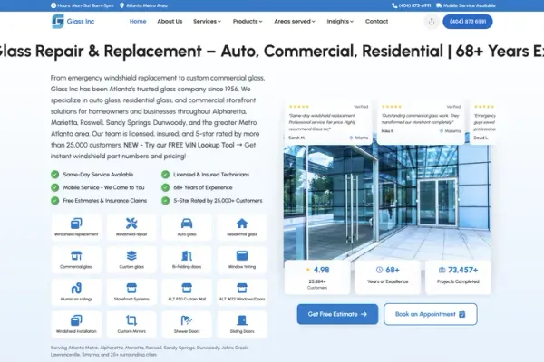Click the 68+ Years of Excellence card
The height and width of the screenshot is (362, 544).
(x=387, y=278)
